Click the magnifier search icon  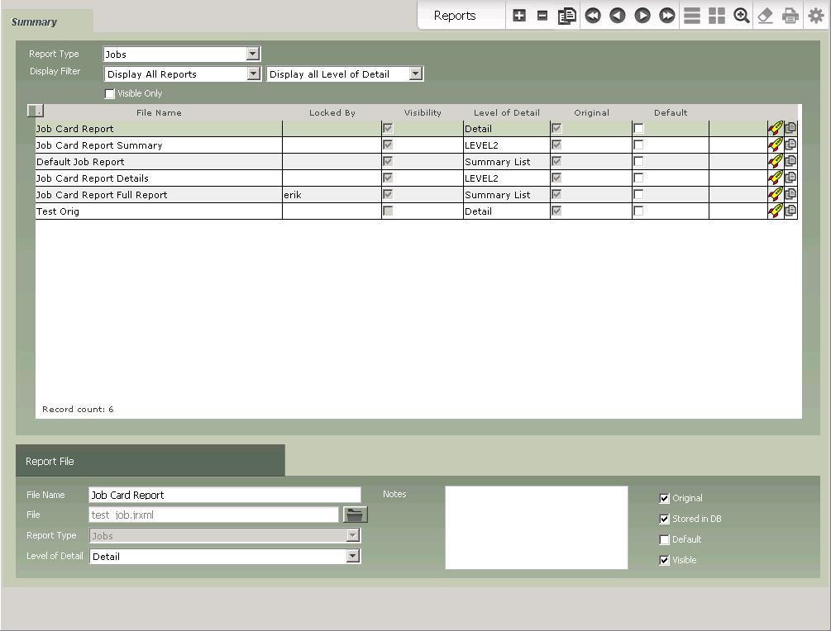click(x=742, y=16)
